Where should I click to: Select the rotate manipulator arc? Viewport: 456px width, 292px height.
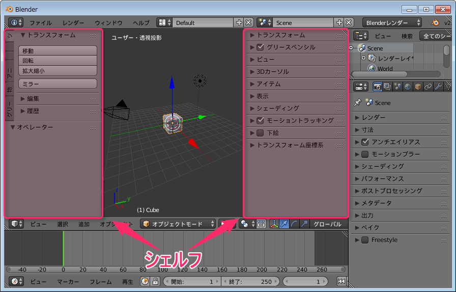[294, 224]
